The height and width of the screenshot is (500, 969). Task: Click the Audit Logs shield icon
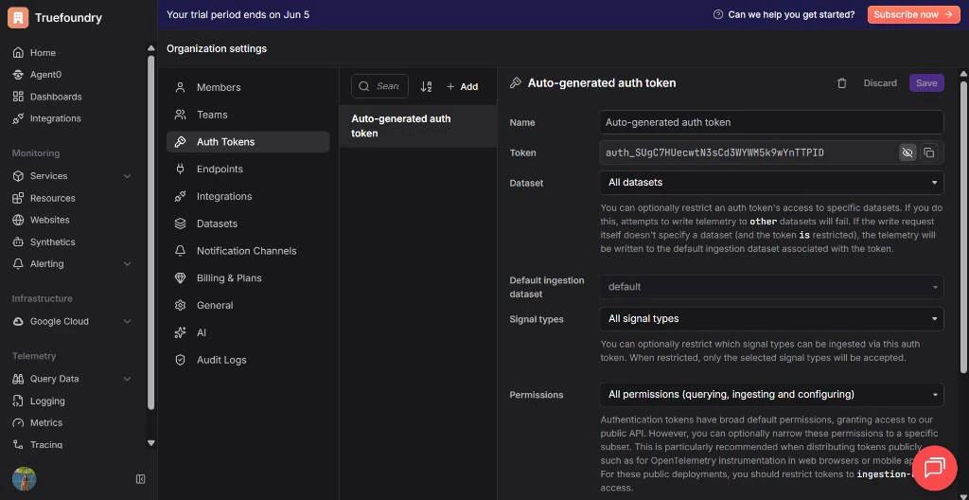(x=181, y=360)
